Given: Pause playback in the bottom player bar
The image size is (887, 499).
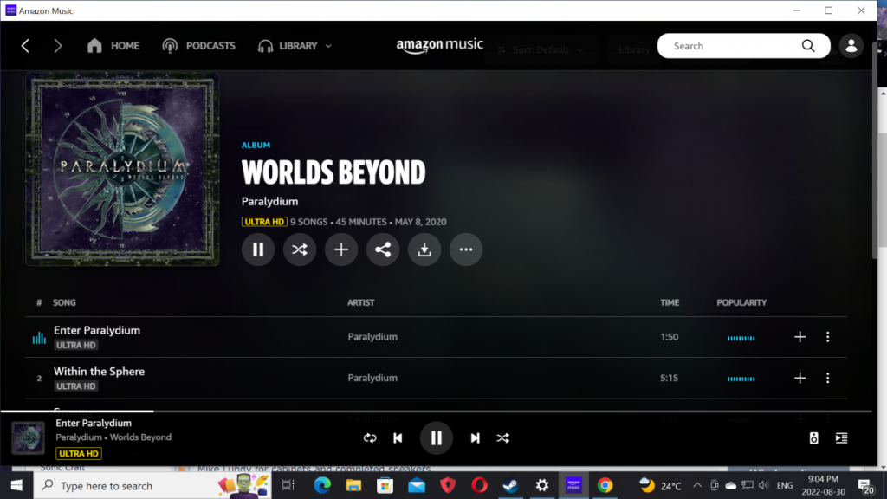Looking at the screenshot, I should 437,438.
